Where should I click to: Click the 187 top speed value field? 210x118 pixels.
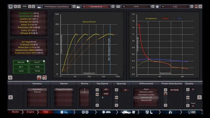coord(106,89)
